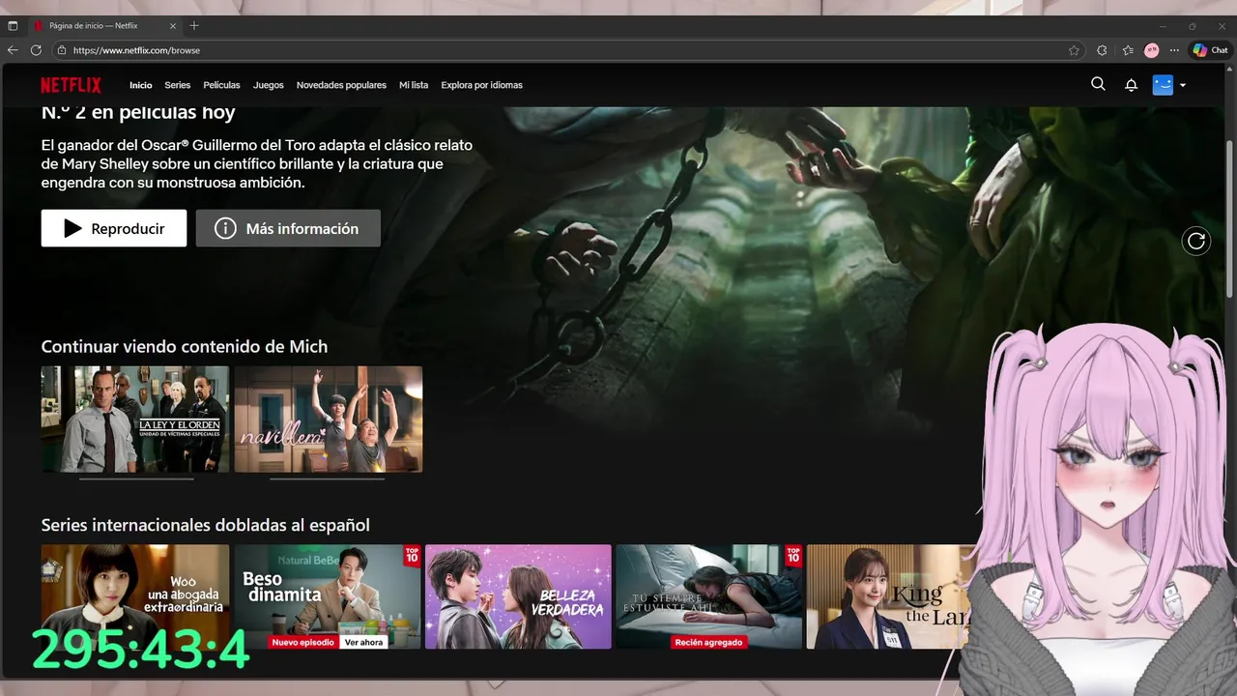Click the Ver ahora label on Beso dinamita
The image size is (1237, 696).
(x=363, y=642)
